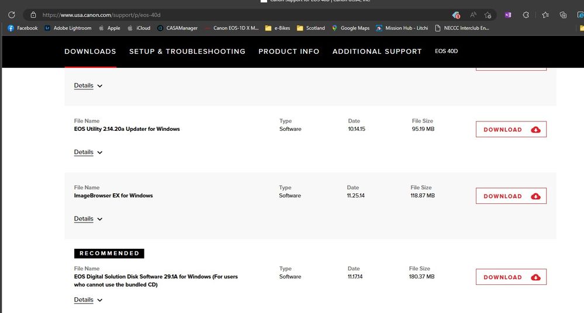
Task: Open the Scotland bookmarks folder
Action: [x=310, y=28]
